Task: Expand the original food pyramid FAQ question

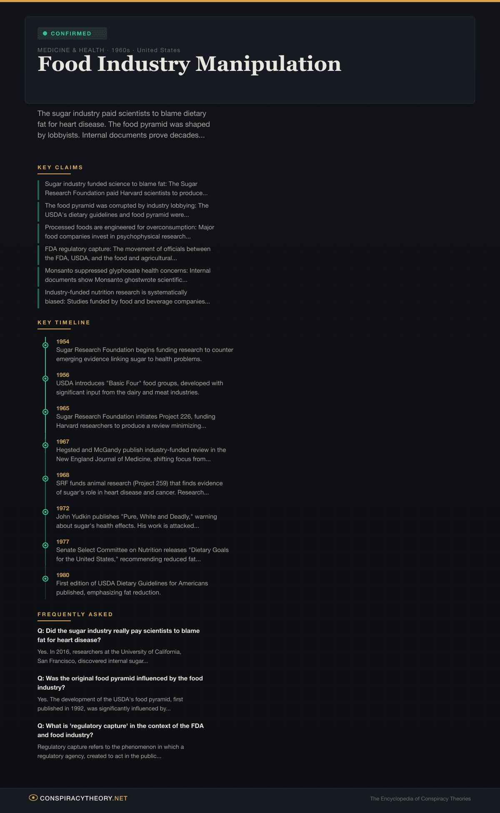Action: [120, 683]
